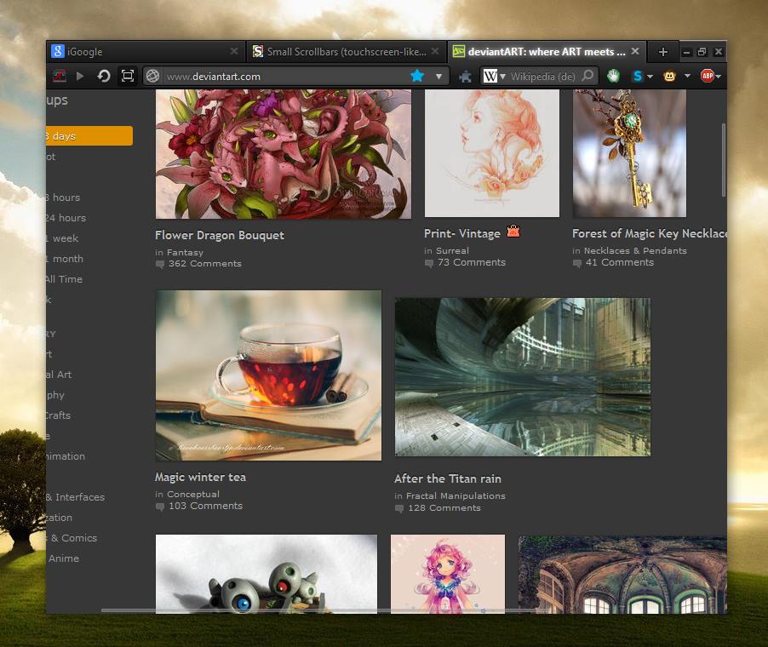Image resolution: width=768 pixels, height=647 pixels.
Task: Click the Flower Dragon Bouquet title
Action: 220,235
